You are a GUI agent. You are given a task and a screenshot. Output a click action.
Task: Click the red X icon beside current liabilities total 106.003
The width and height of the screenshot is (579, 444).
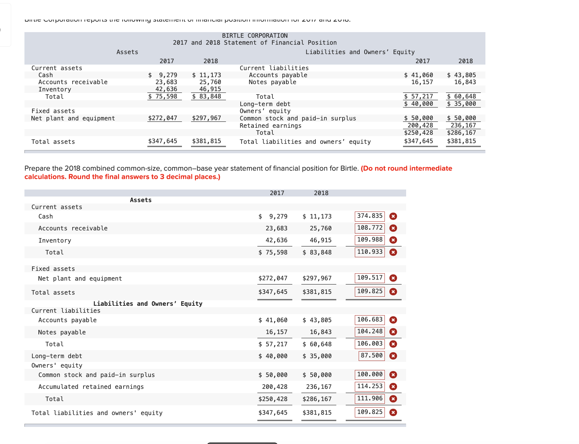pyautogui.click(x=393, y=344)
